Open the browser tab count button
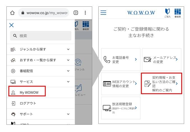Viewport: 190px width, 132px height. (x=76, y=13)
